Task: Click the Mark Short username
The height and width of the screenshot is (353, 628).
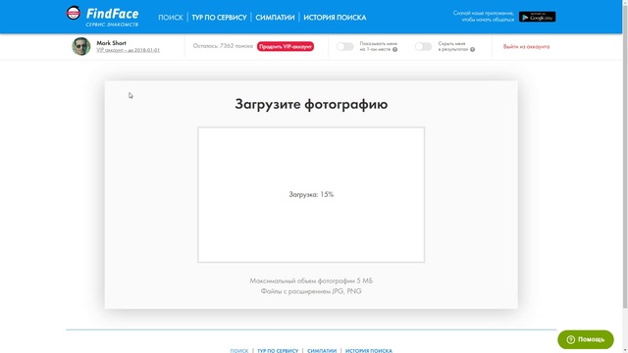Action: (111, 43)
